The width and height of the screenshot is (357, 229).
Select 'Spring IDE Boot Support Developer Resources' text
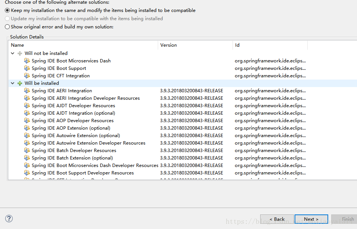(x=83, y=173)
